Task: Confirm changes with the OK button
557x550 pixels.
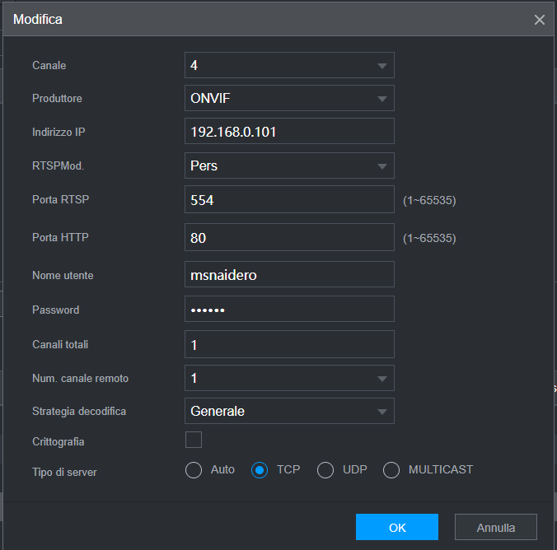Action: click(397, 527)
